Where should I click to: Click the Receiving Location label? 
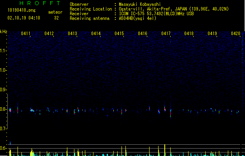coord(91,9)
